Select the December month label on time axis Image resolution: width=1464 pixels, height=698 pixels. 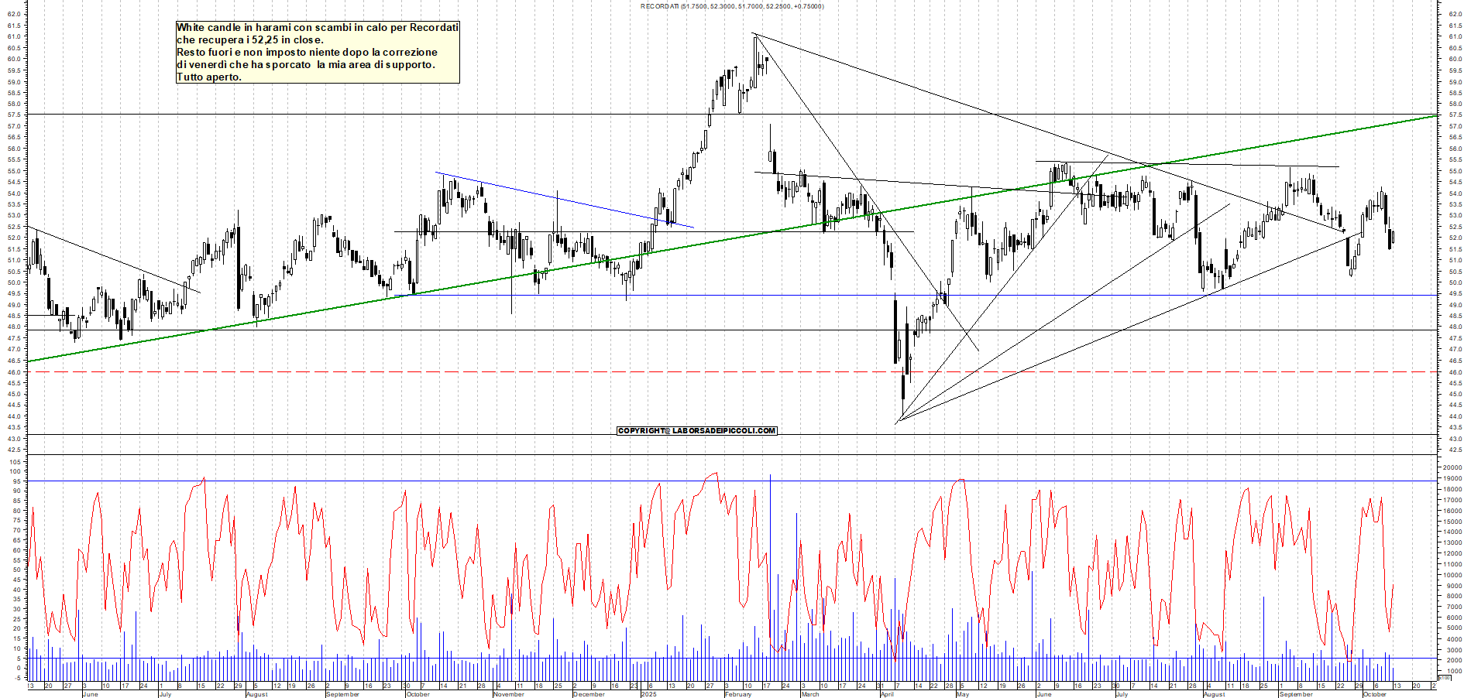pos(589,694)
